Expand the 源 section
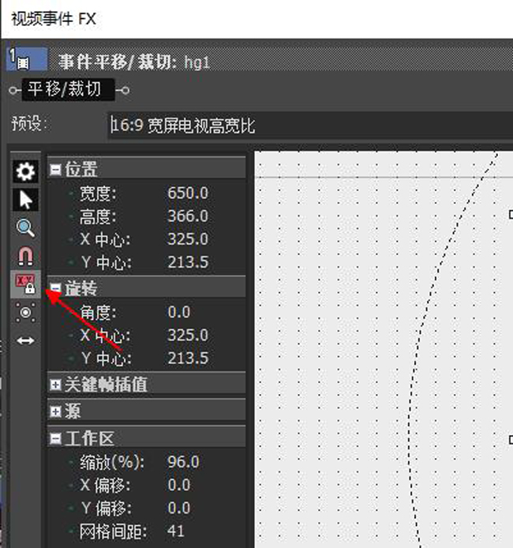Image resolution: width=513 pixels, height=548 pixels. pos(55,411)
